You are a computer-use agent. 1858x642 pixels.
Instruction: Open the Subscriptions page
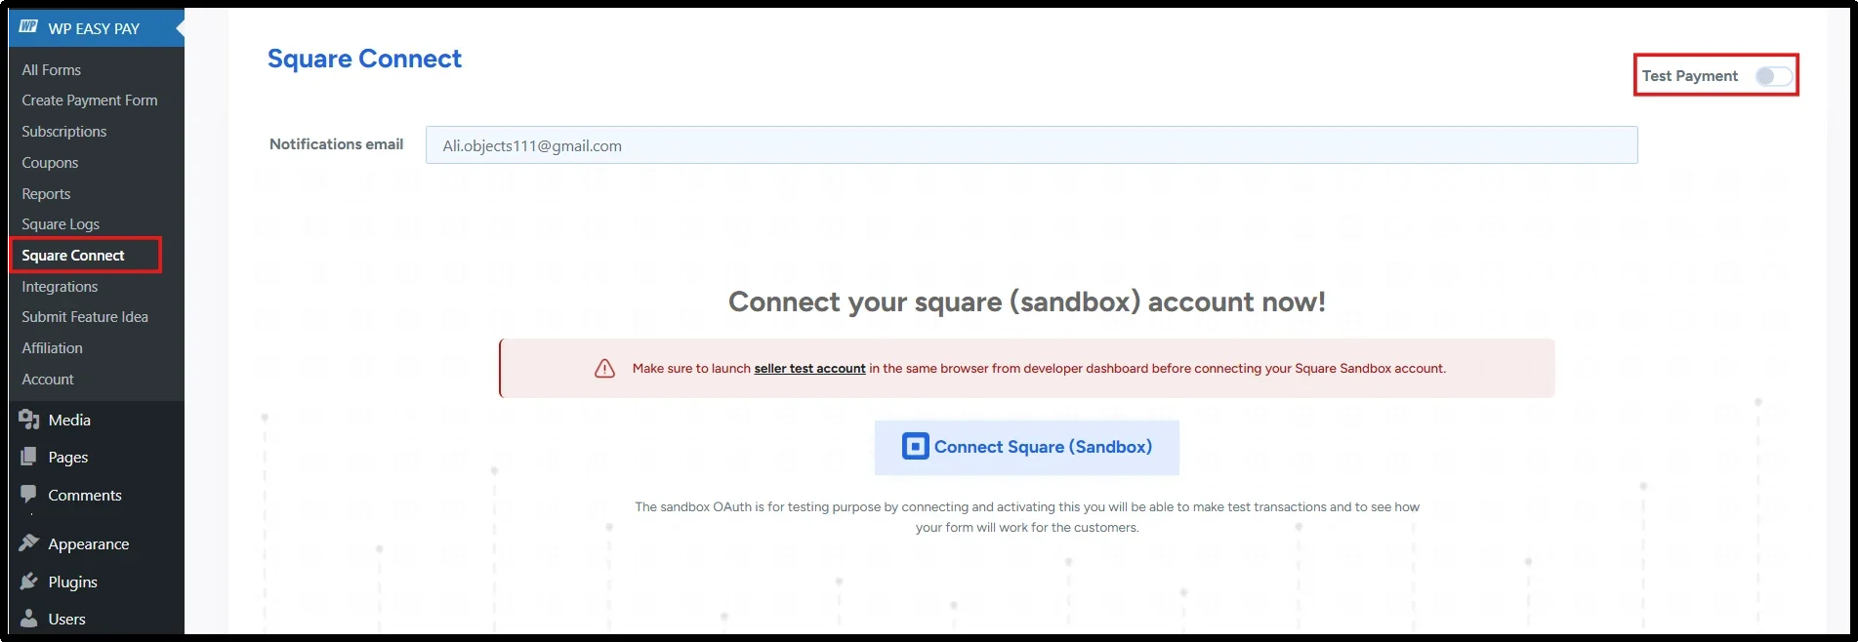coord(64,132)
